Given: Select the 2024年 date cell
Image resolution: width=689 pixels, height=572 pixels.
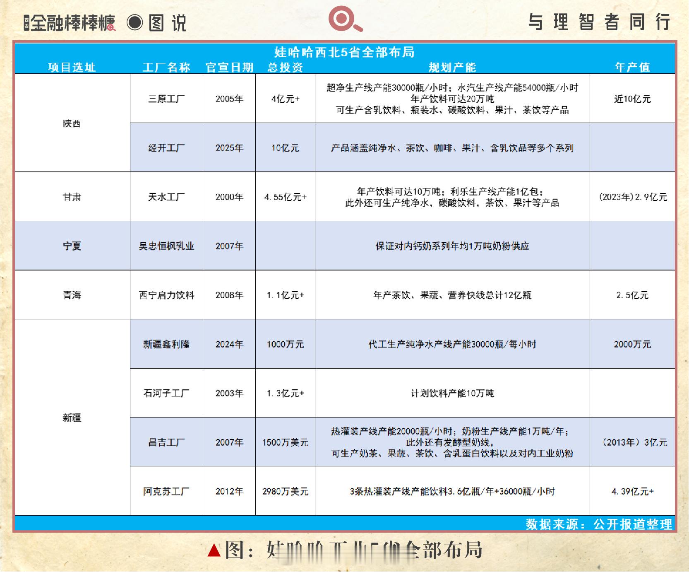Looking at the screenshot, I should coord(229,344).
